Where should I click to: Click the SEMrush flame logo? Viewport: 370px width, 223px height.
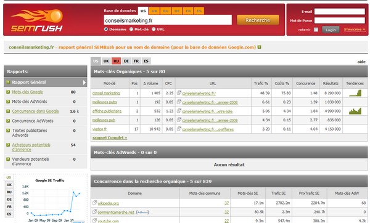coord(37,21)
